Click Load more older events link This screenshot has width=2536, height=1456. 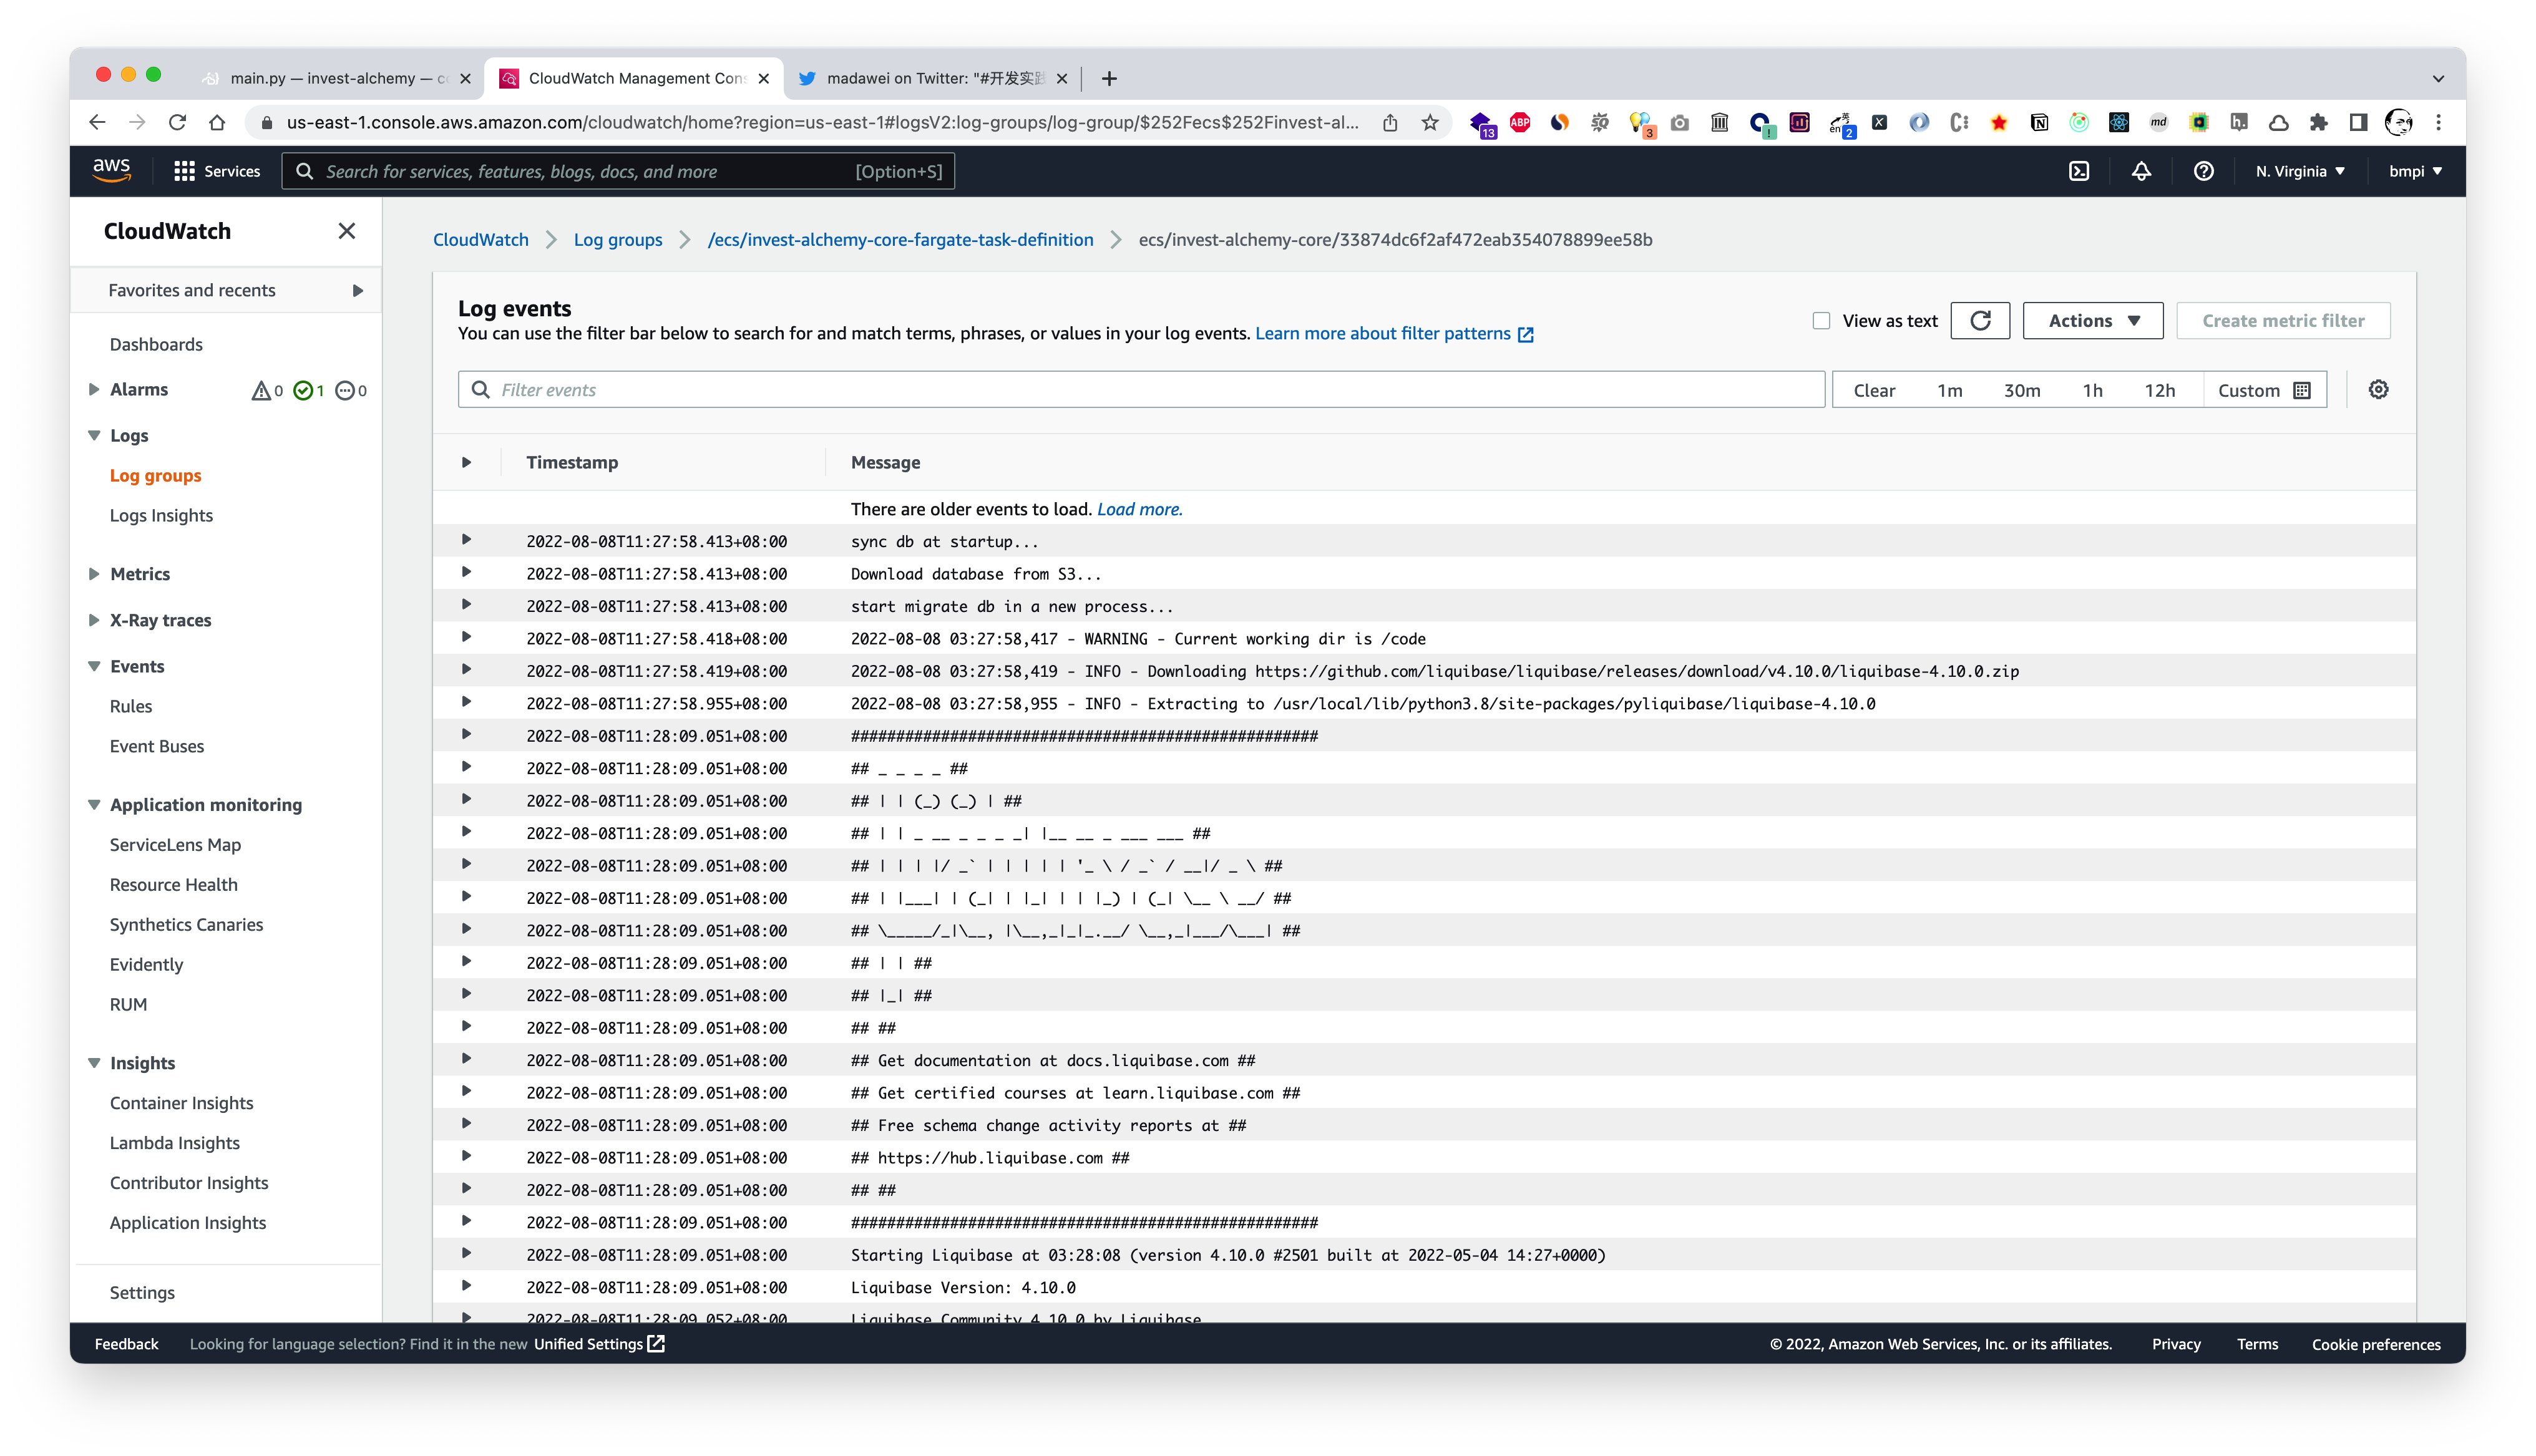tap(1139, 509)
